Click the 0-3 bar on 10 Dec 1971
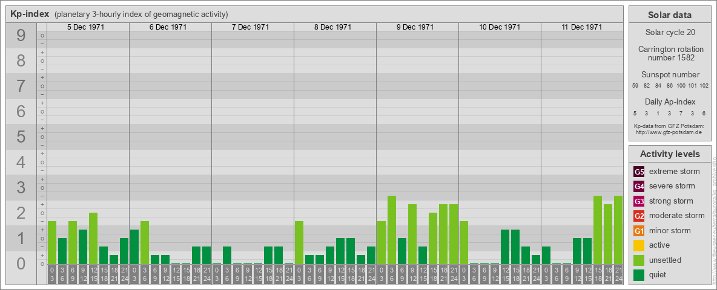Viewport: 717px width, 290px height. point(463,243)
